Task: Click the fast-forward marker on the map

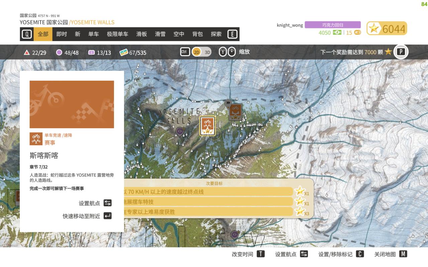Action: coord(228,103)
